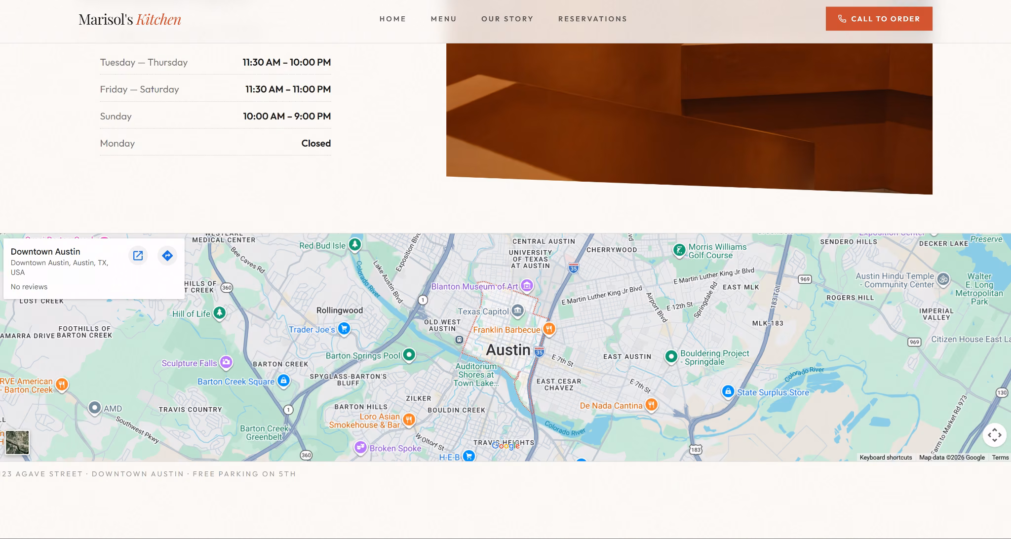The width and height of the screenshot is (1011, 539).
Task: Click the Map data ©2026 Google text
Action: tap(952, 458)
